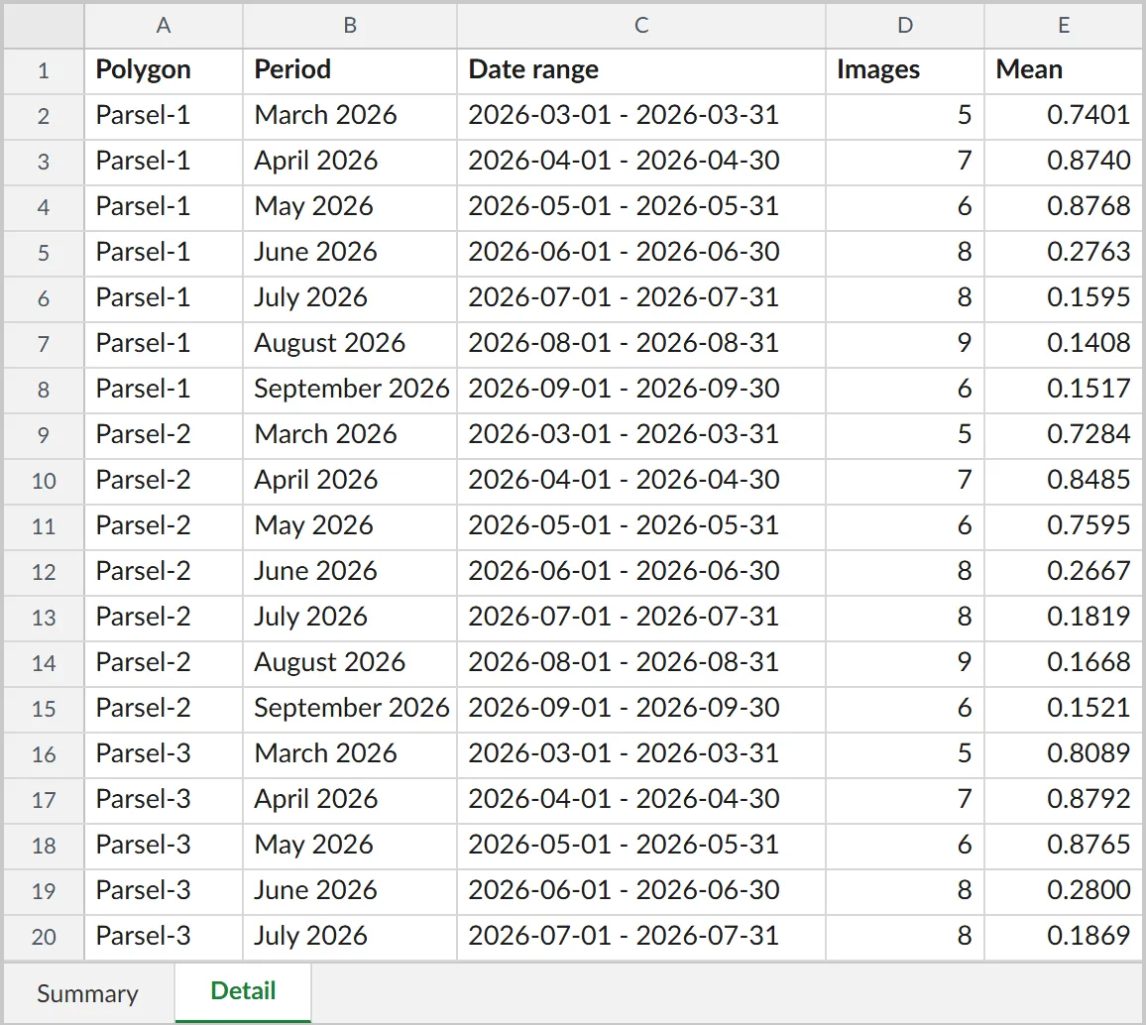1146x1025 pixels.
Task: Select Mean value 0.1668
Action: click(x=1064, y=663)
